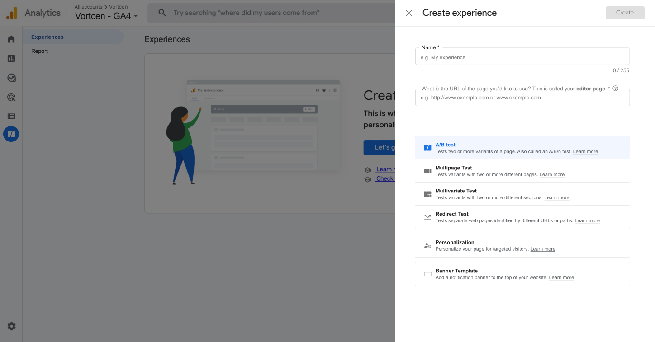Select the A/B test experience type
655x342 pixels.
(522, 147)
